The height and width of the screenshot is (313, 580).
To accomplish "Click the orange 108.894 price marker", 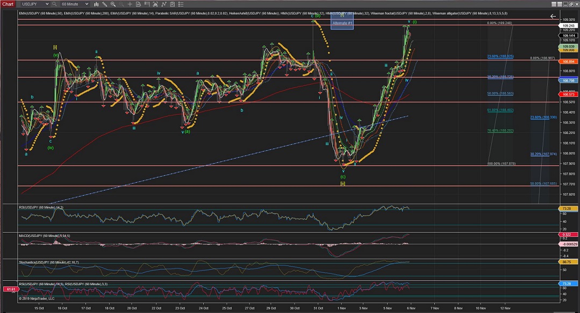I will 568,62.
